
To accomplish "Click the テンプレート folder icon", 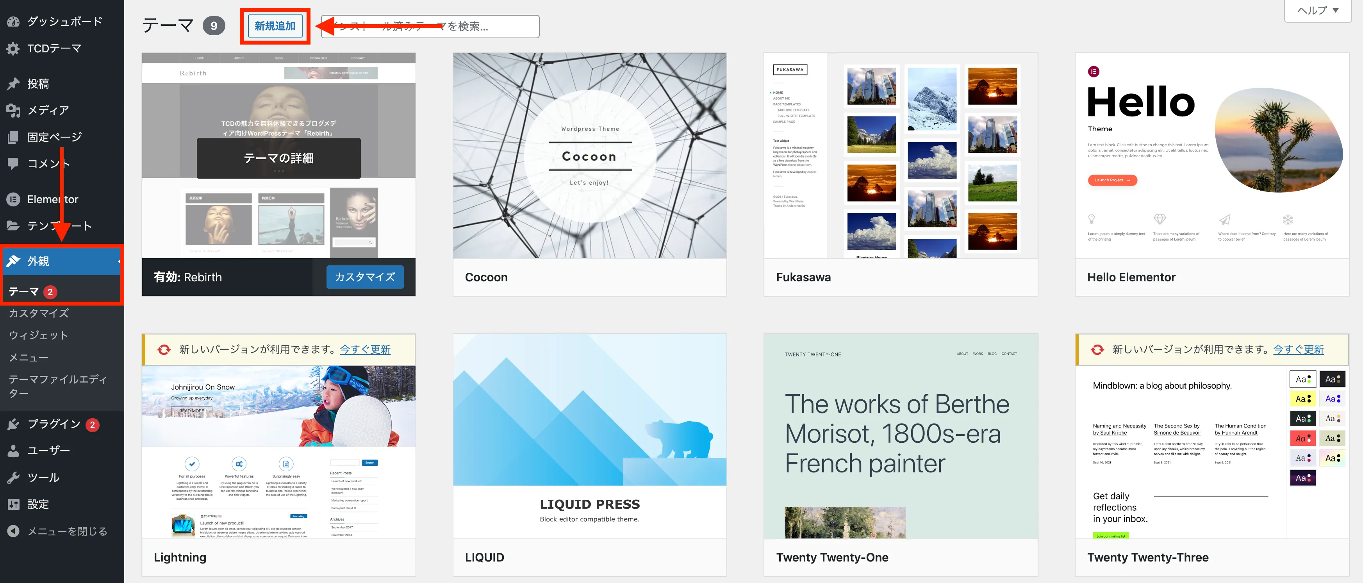I will (x=13, y=225).
